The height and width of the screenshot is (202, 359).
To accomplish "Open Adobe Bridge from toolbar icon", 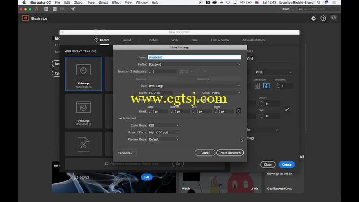I will (47, 9).
